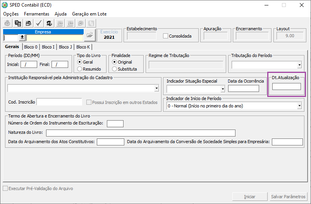311x204 pixels.
Task: Click the Período Final date field
Action: coord(60,64)
